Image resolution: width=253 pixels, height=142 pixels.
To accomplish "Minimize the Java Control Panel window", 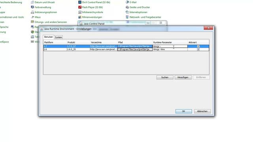I will [148, 23].
